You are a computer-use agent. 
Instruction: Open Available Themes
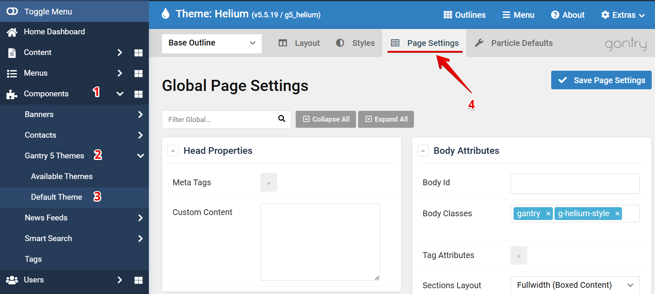(62, 177)
